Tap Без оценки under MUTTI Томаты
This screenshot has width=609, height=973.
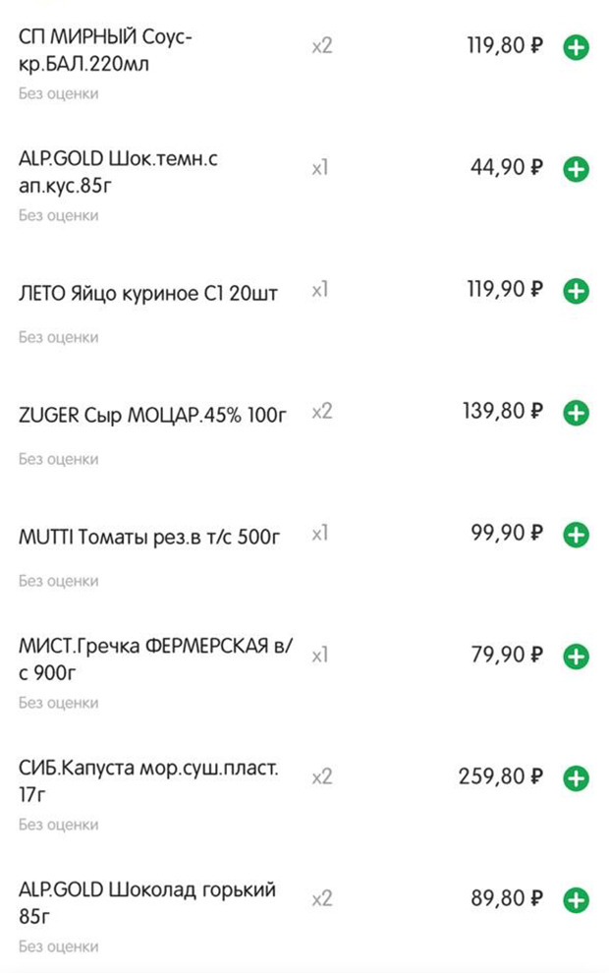click(58, 581)
